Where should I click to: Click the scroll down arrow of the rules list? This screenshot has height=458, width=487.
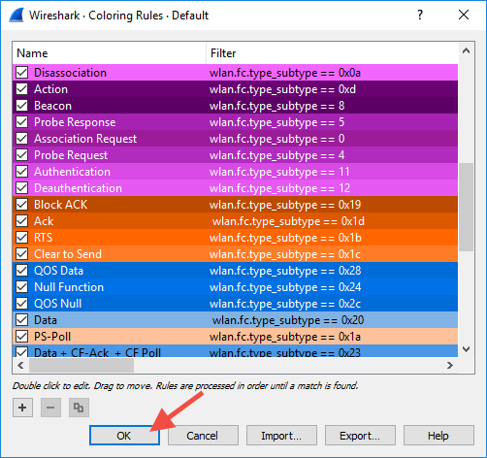click(466, 349)
